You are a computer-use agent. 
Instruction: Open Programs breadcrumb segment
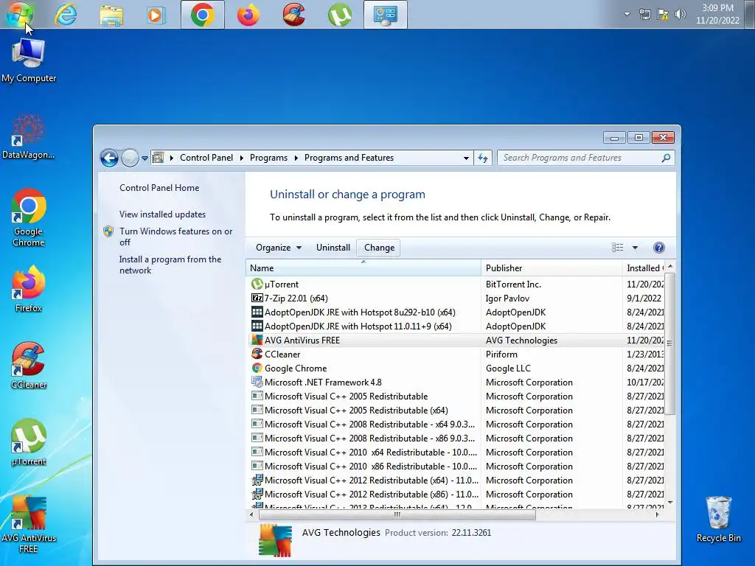(x=268, y=158)
